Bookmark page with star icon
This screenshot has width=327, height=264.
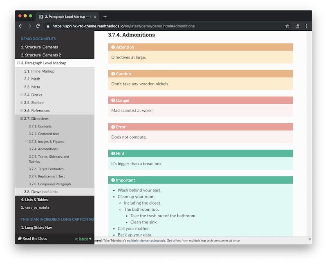287,26
